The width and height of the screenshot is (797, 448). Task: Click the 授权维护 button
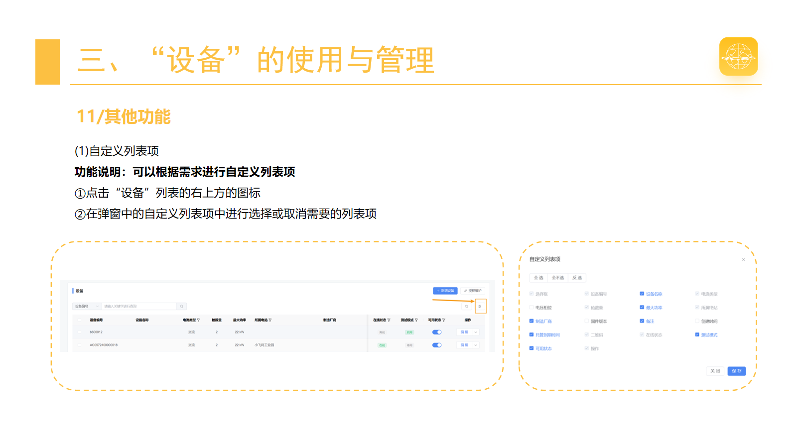click(x=473, y=291)
